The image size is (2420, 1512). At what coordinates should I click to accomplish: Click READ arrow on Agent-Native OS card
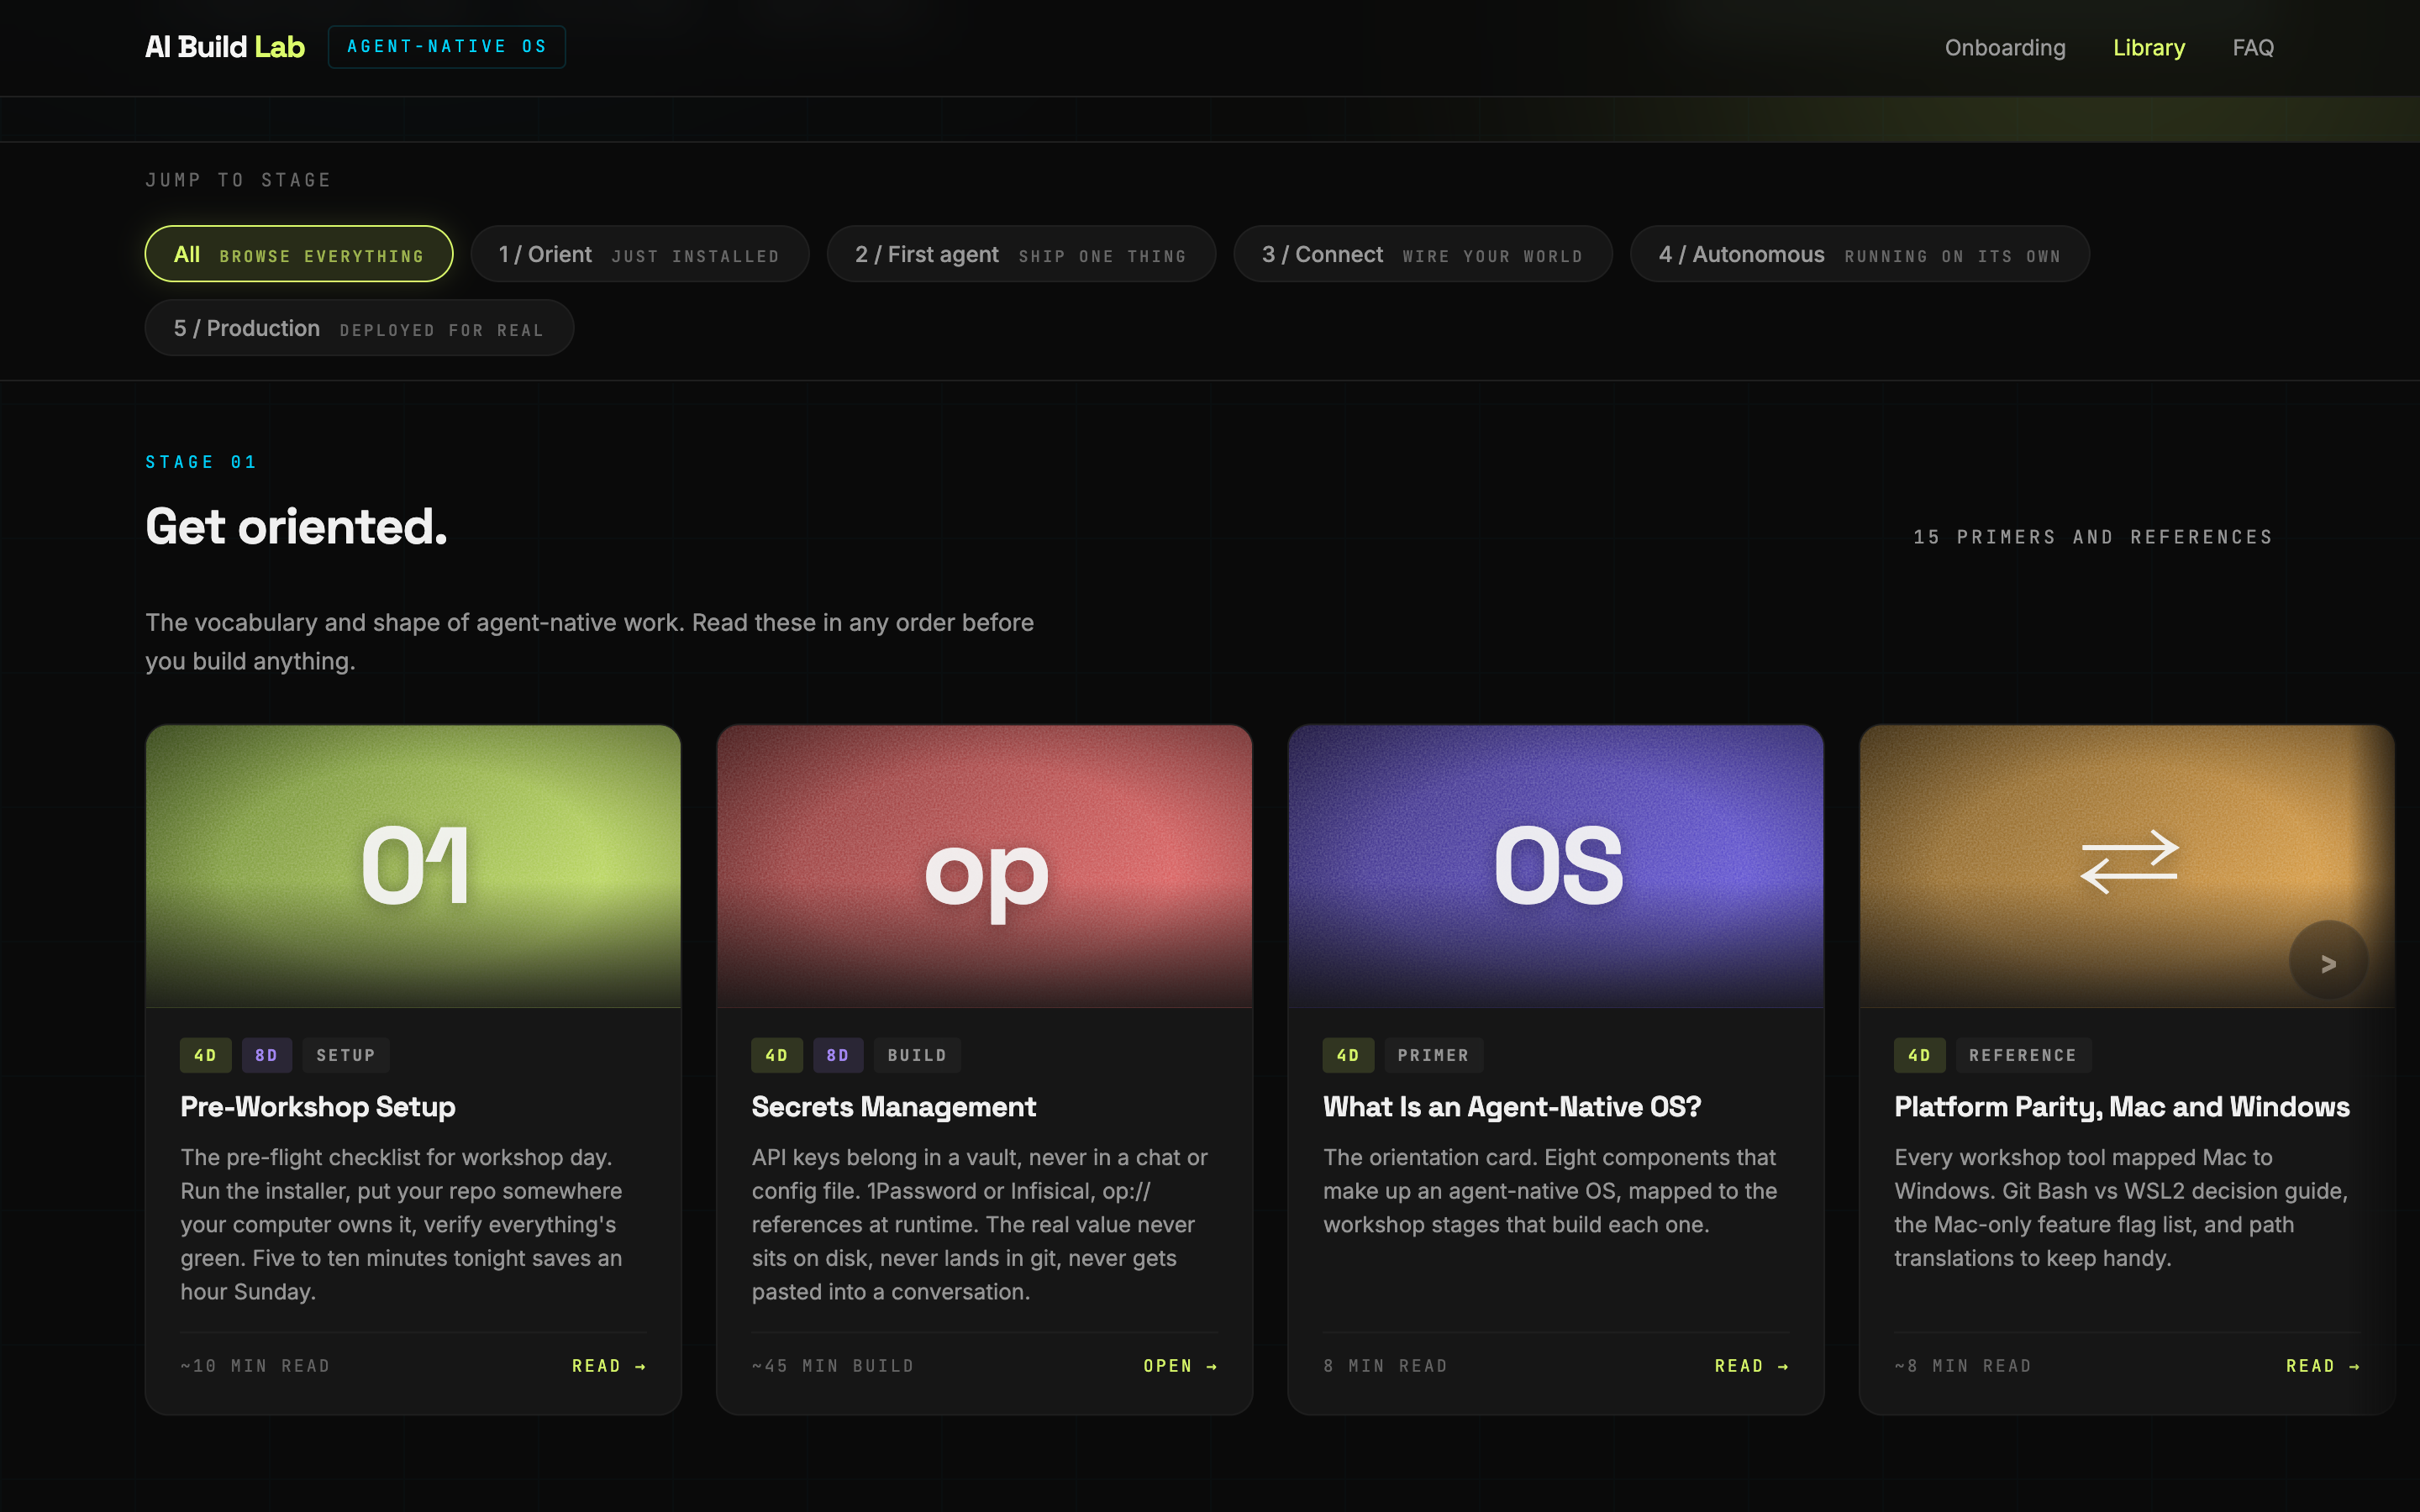coord(1752,1366)
